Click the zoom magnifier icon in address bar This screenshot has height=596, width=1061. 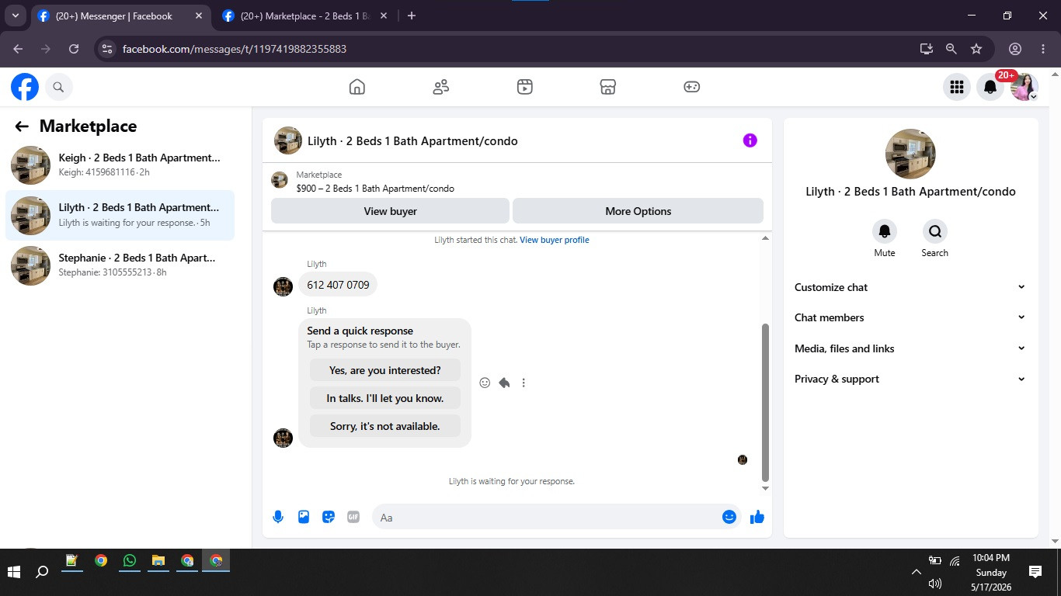tap(951, 49)
